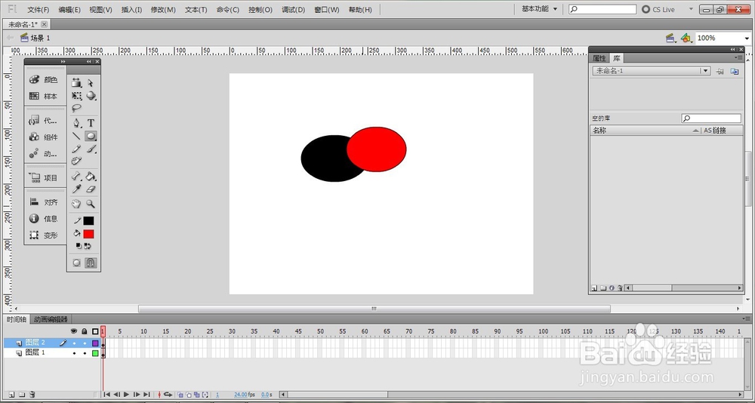Viewport: 755px width, 403px height.
Task: Select the Deco tool
Action: pyautogui.click(x=76, y=162)
